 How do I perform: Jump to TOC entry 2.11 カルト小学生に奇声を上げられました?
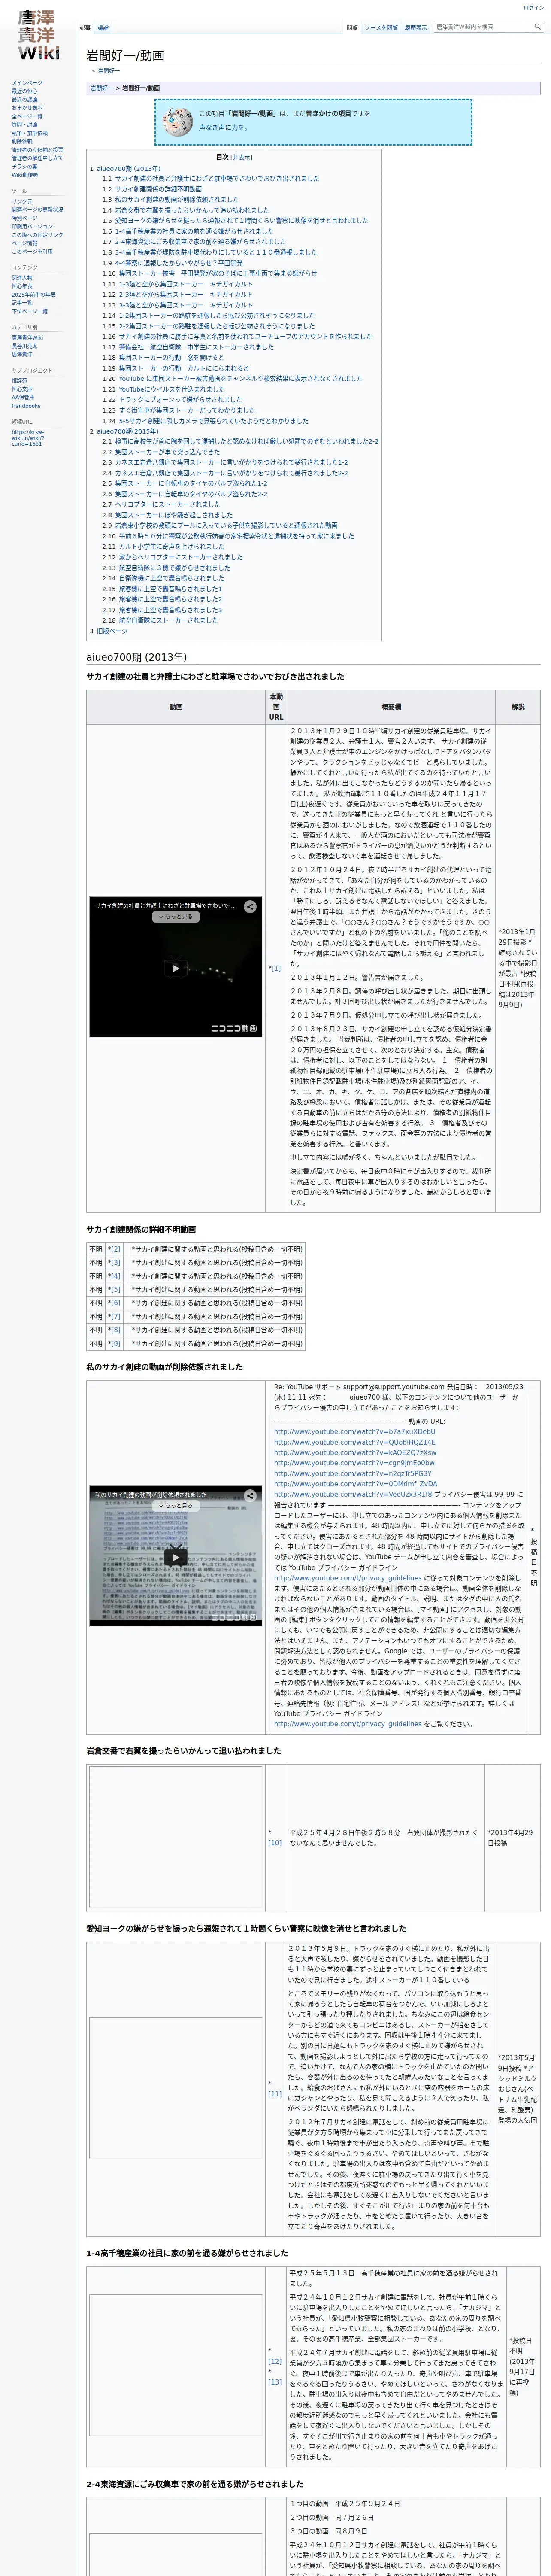point(162,546)
